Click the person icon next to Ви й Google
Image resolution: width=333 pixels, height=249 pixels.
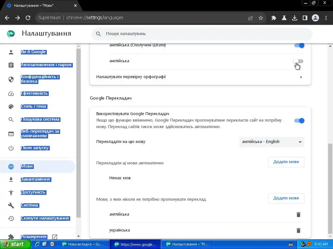pos(11,52)
